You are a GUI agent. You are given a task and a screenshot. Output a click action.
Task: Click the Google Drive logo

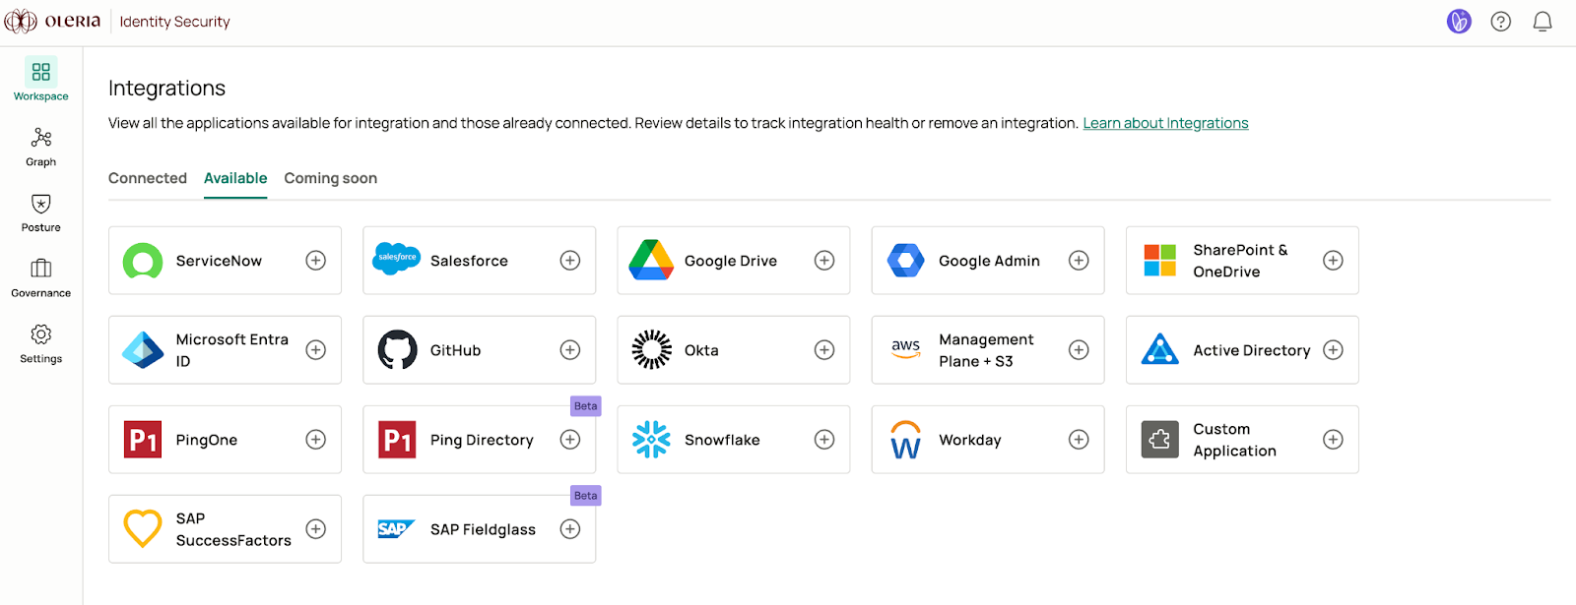point(651,260)
